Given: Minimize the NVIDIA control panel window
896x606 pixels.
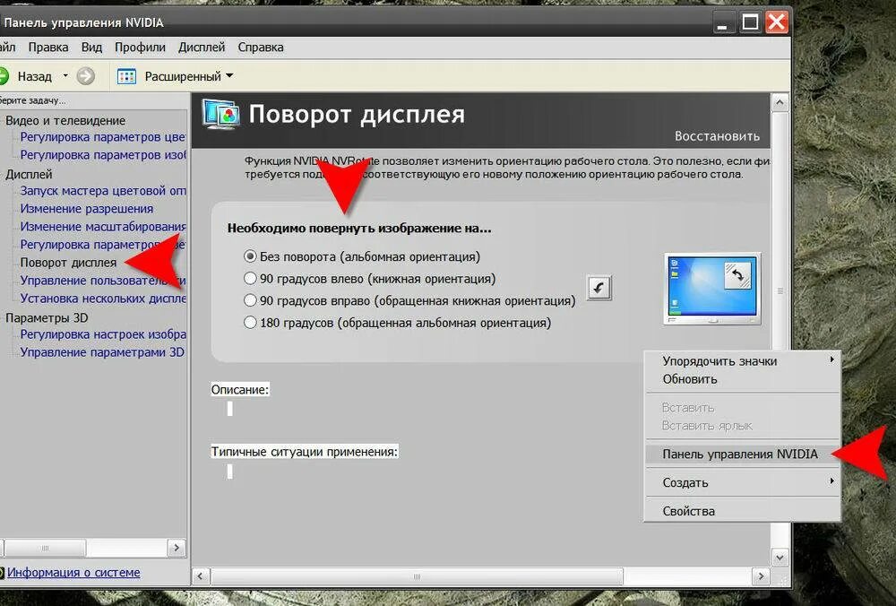Looking at the screenshot, I should coord(723,23).
